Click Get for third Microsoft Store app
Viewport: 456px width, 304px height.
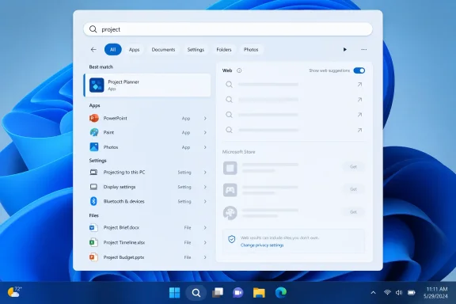(x=353, y=212)
